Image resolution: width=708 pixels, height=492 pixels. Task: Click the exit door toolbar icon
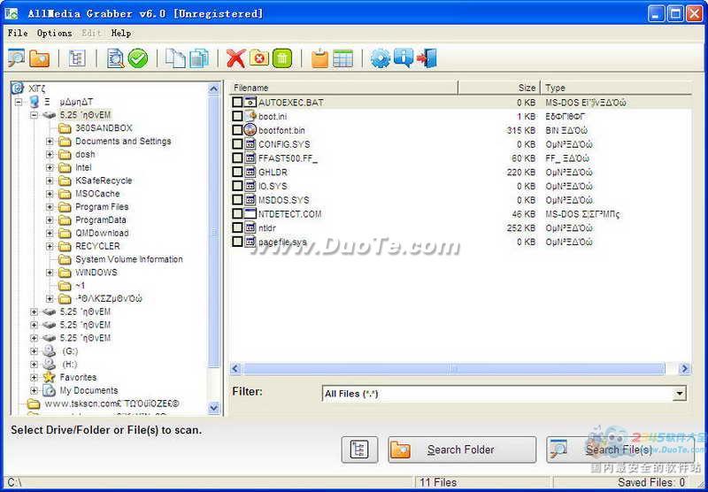[427, 58]
